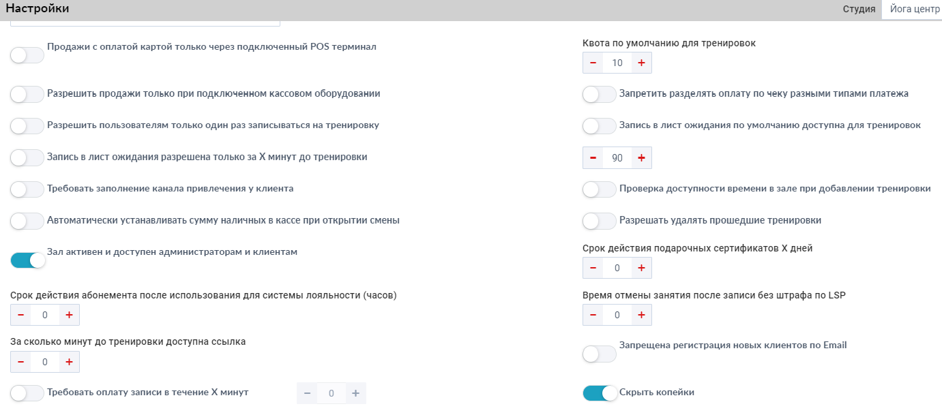The width and height of the screenshot is (942, 415).
Task: Increase minutes before training link available
Action: click(x=69, y=362)
